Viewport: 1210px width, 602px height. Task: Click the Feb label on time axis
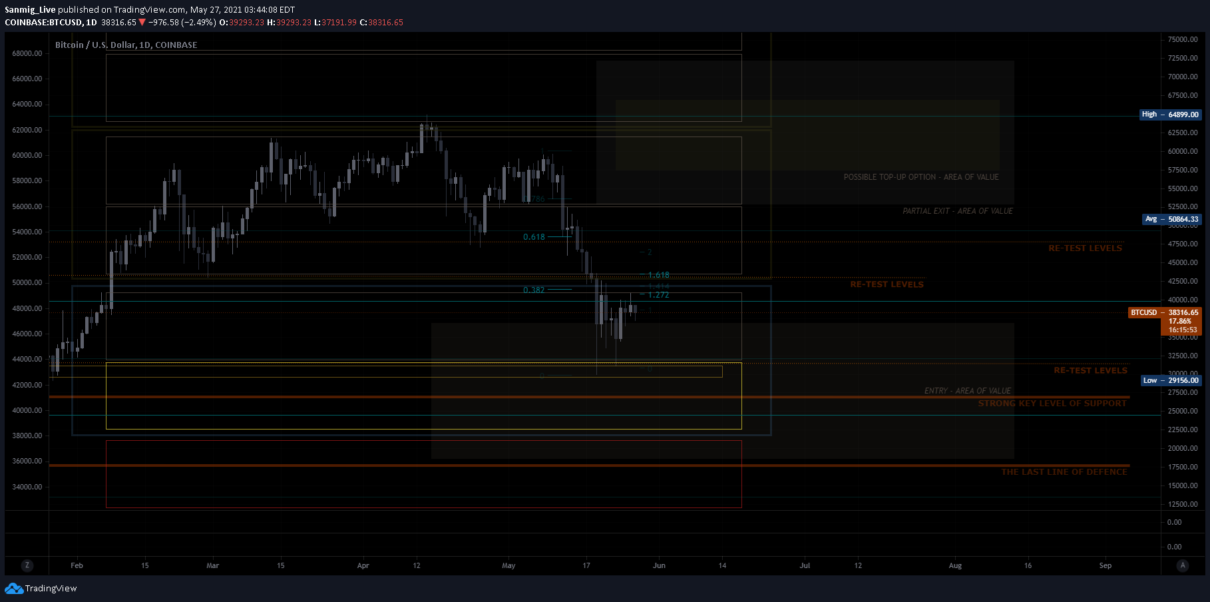pyautogui.click(x=77, y=565)
